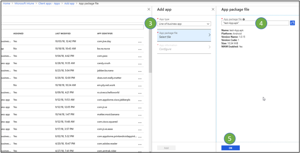This screenshot has width=300, height=153.
Task: Go to Home in the breadcrumb
Action: [6, 3]
